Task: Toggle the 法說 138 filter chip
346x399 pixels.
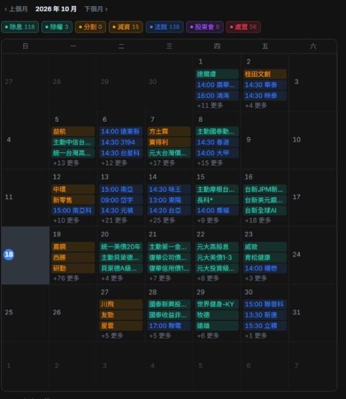Action: (164, 27)
